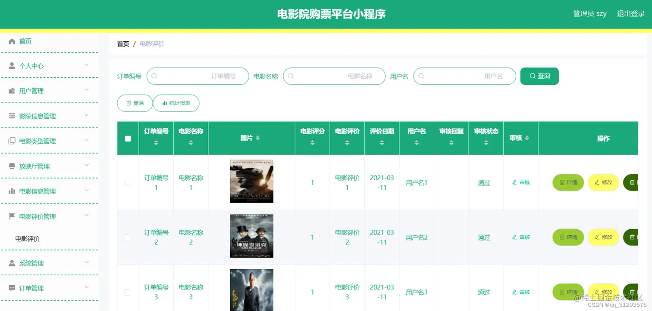Check the box for 订单编号 2 row
652x311 pixels.
click(127, 237)
